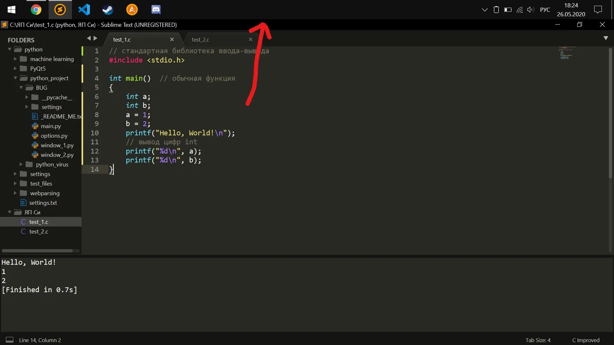
Task: Change Tab Size: 4 setting
Action: pyautogui.click(x=538, y=340)
